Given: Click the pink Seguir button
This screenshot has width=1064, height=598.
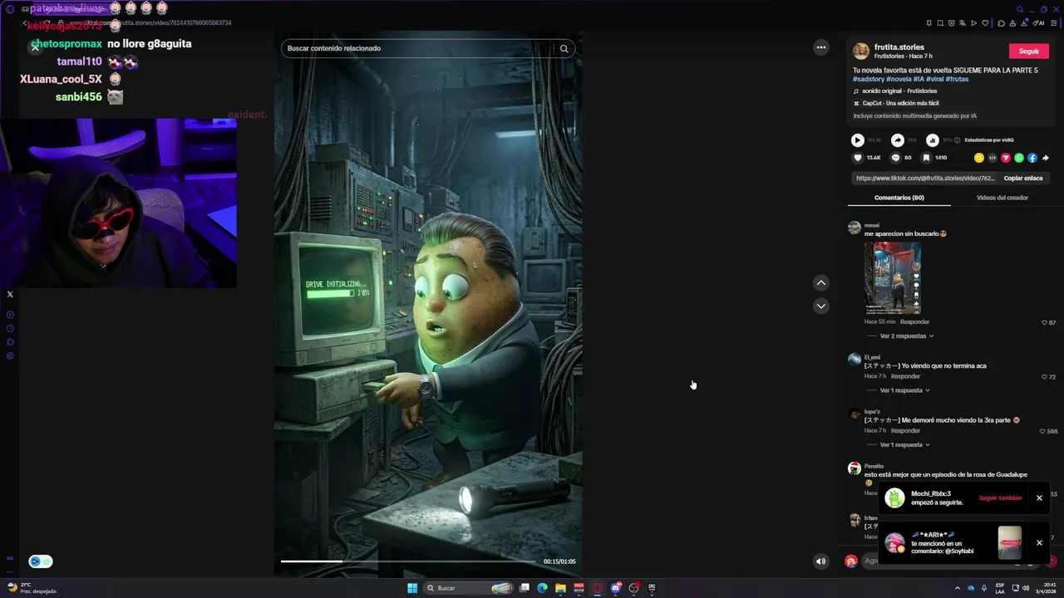Looking at the screenshot, I should click(1029, 51).
